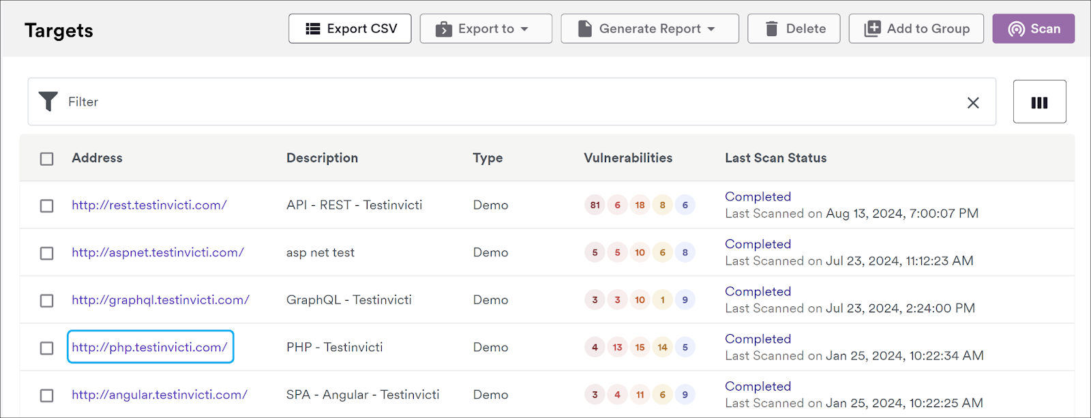Click description 'PHP - Testinvicti'

tap(334, 347)
